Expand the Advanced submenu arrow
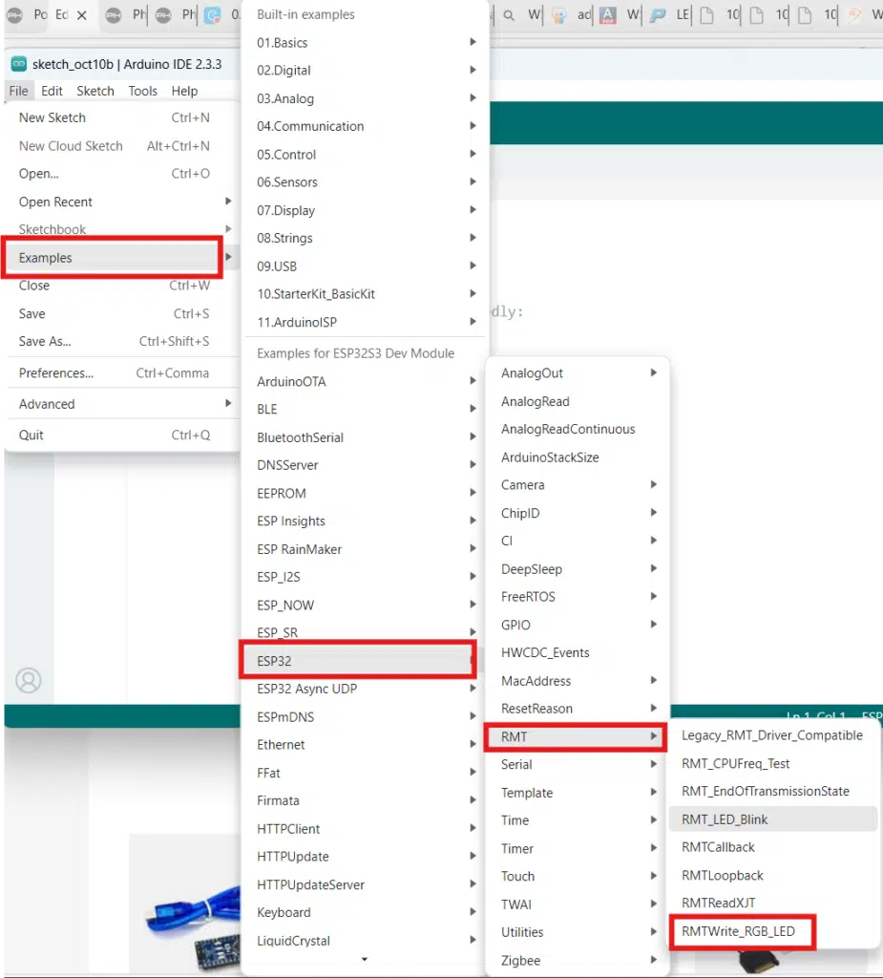883x978 pixels. coord(228,404)
